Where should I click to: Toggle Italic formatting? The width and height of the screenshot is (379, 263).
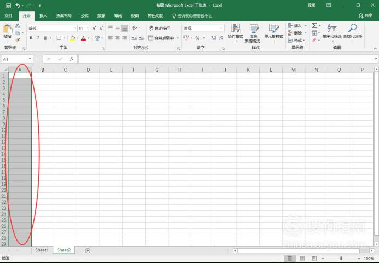pos(38,38)
